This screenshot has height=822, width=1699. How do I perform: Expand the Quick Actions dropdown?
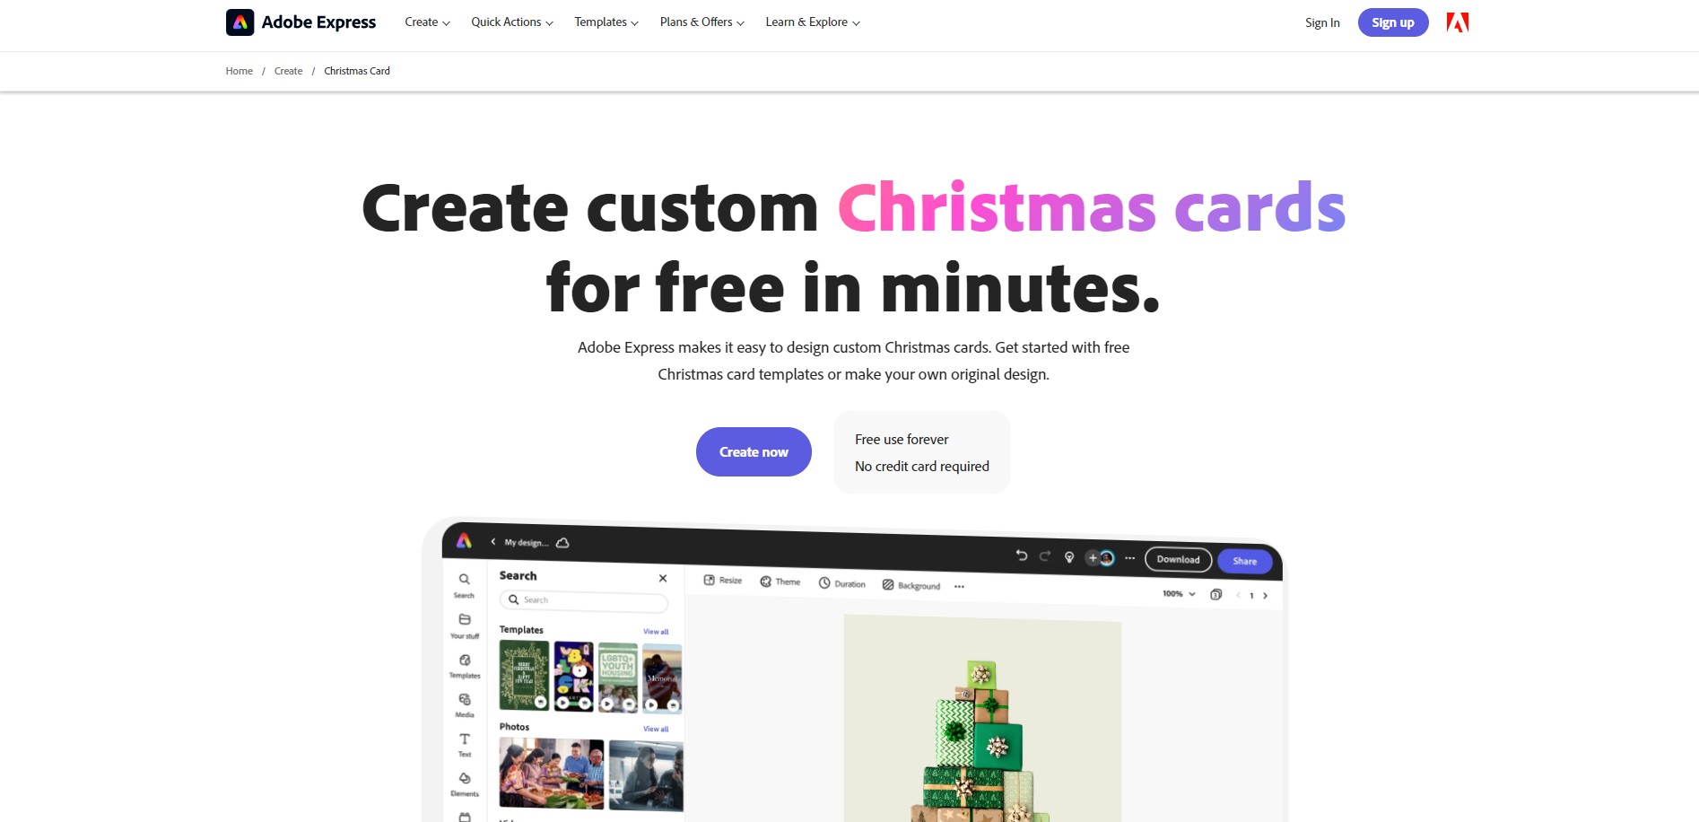512,22
